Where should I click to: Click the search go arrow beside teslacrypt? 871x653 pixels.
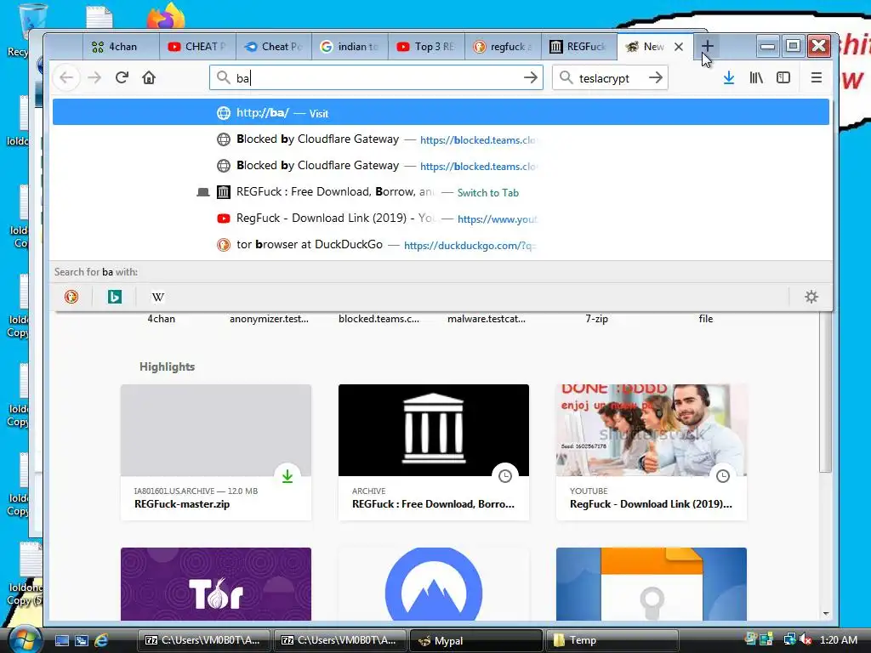[656, 77]
